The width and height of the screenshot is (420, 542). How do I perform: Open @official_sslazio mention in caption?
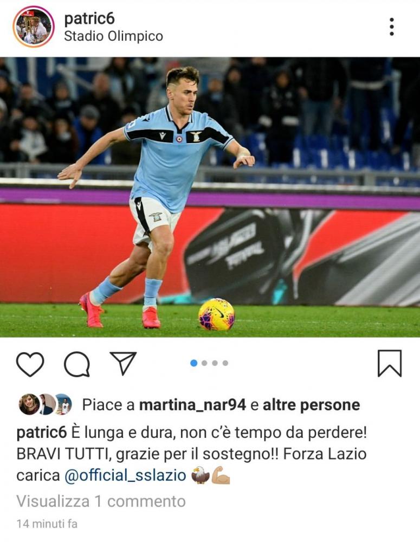[126, 475]
